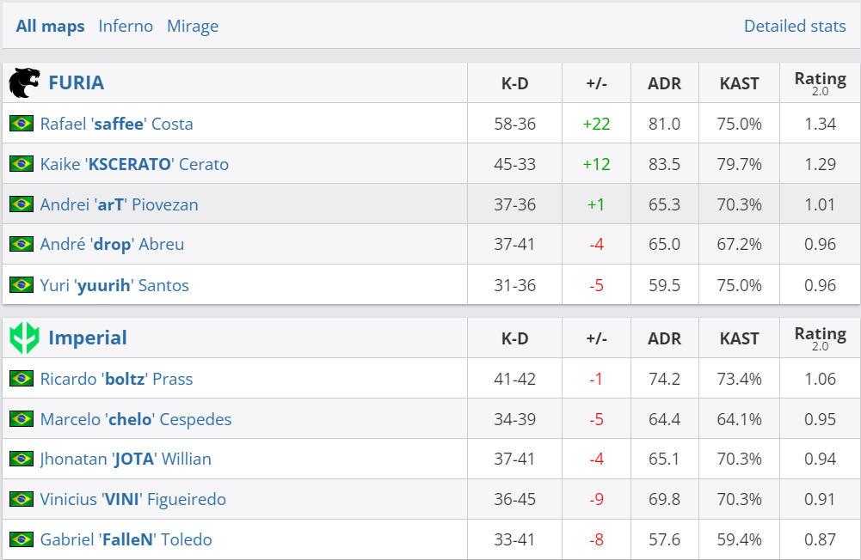The image size is (861, 560).
Task: Open the Imperial team name link
Action: coord(87,338)
